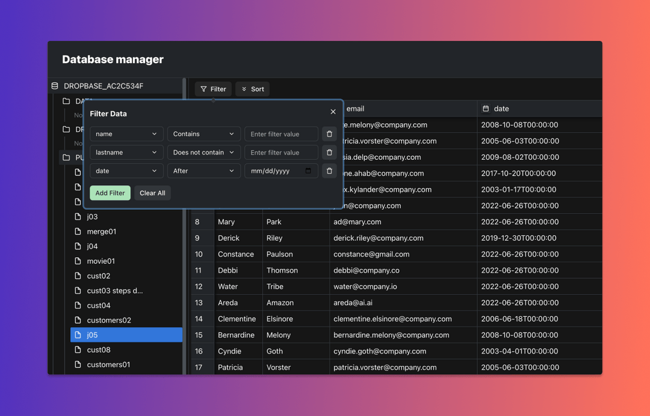This screenshot has height=416, width=650.
Task: Delete the name filter row via trash icon
Action: (x=329, y=133)
